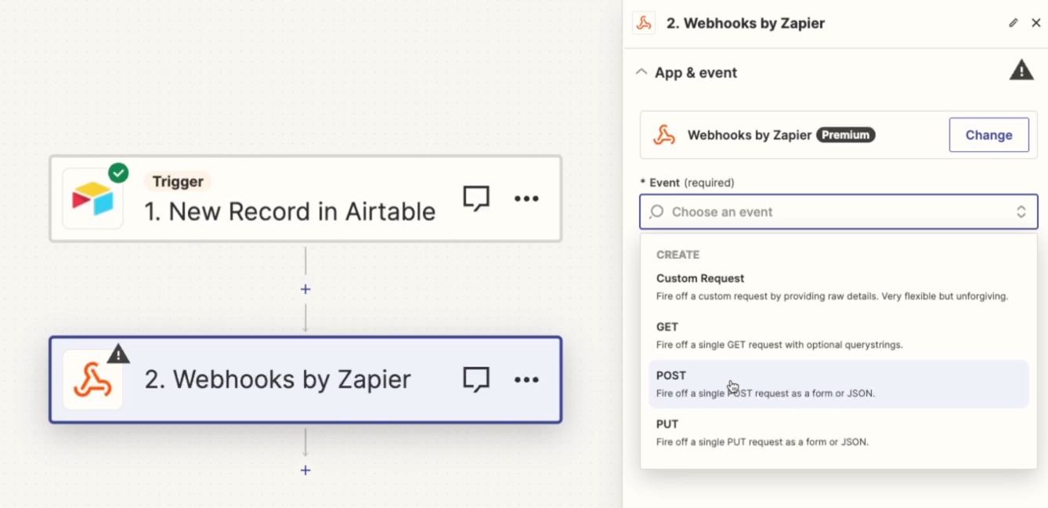Image resolution: width=1048 pixels, height=508 pixels.
Task: Click the search icon in Event field
Action: [x=657, y=212]
